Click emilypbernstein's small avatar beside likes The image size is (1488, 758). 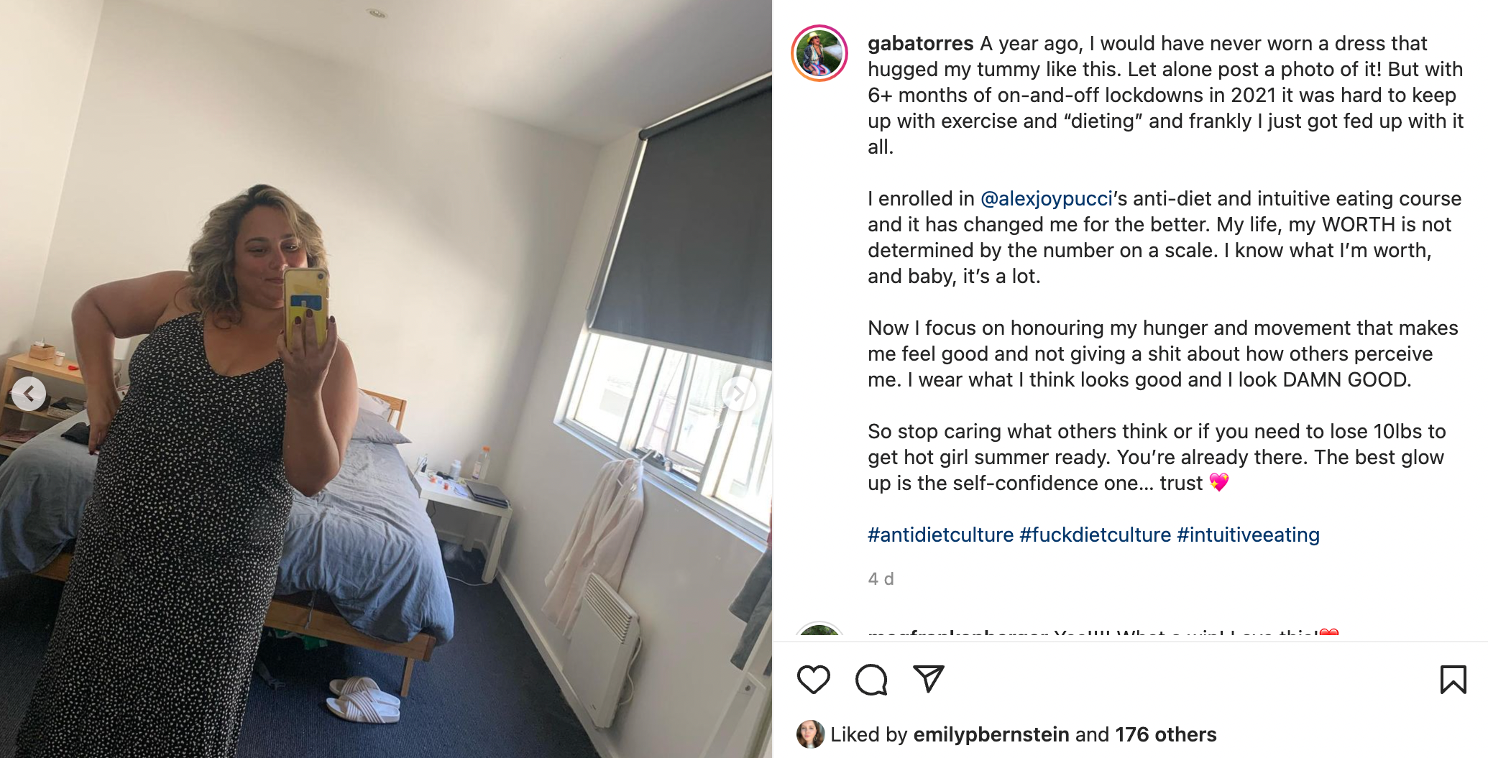pos(810,734)
